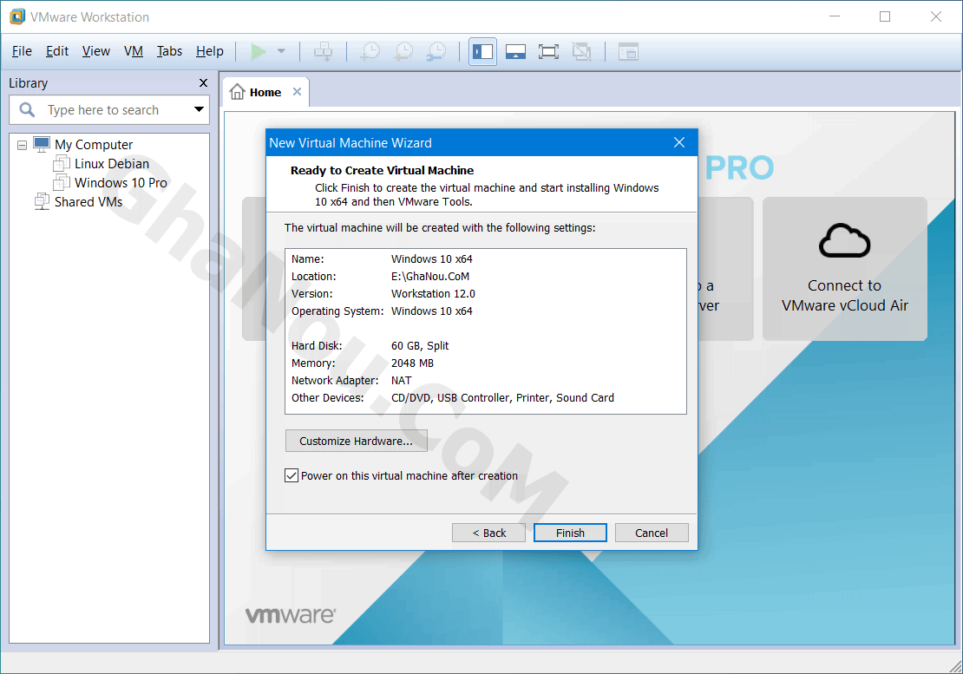Enter full screen mode icon
Image resolution: width=963 pixels, height=674 pixels.
pos(548,51)
